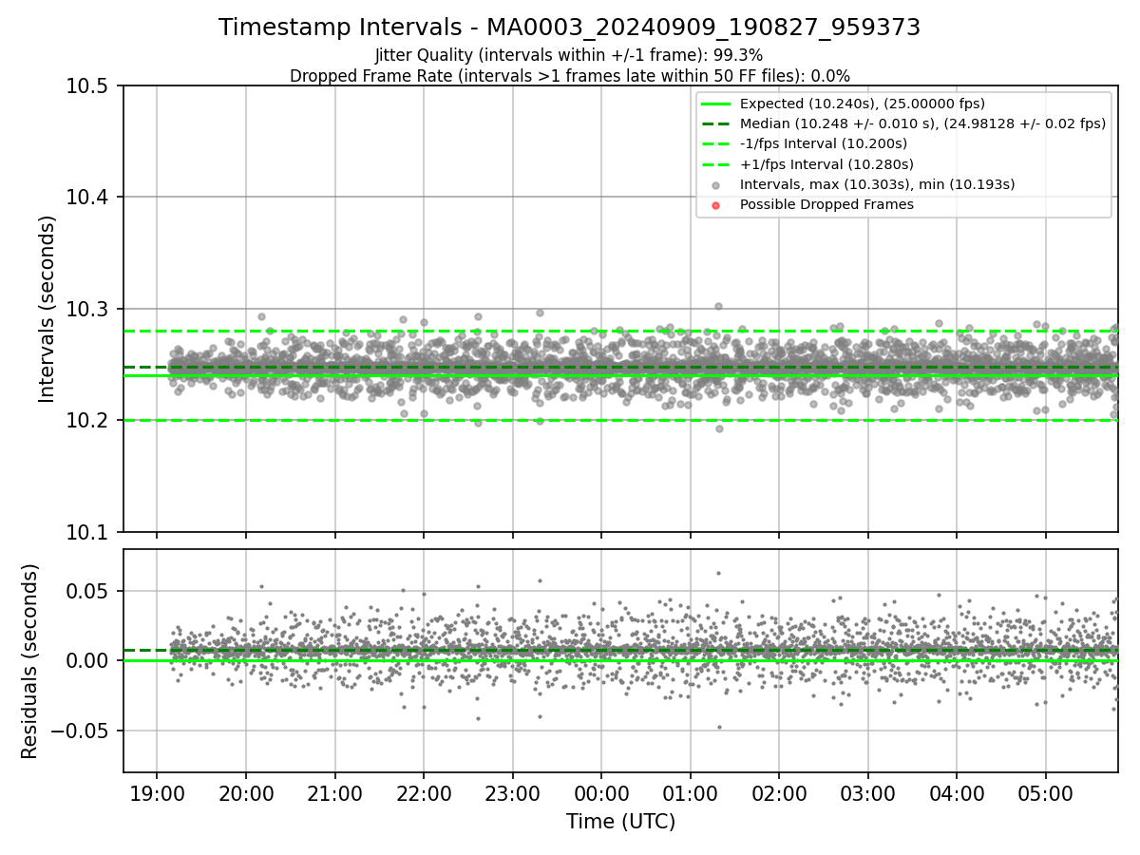Click the 'Intervals (seconds)' y-axis label
Screen dimensions: 1140x855
pyautogui.click(x=47, y=309)
